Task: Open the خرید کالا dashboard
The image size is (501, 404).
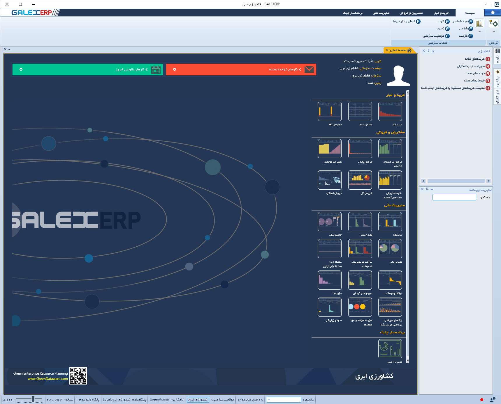Action: click(390, 111)
